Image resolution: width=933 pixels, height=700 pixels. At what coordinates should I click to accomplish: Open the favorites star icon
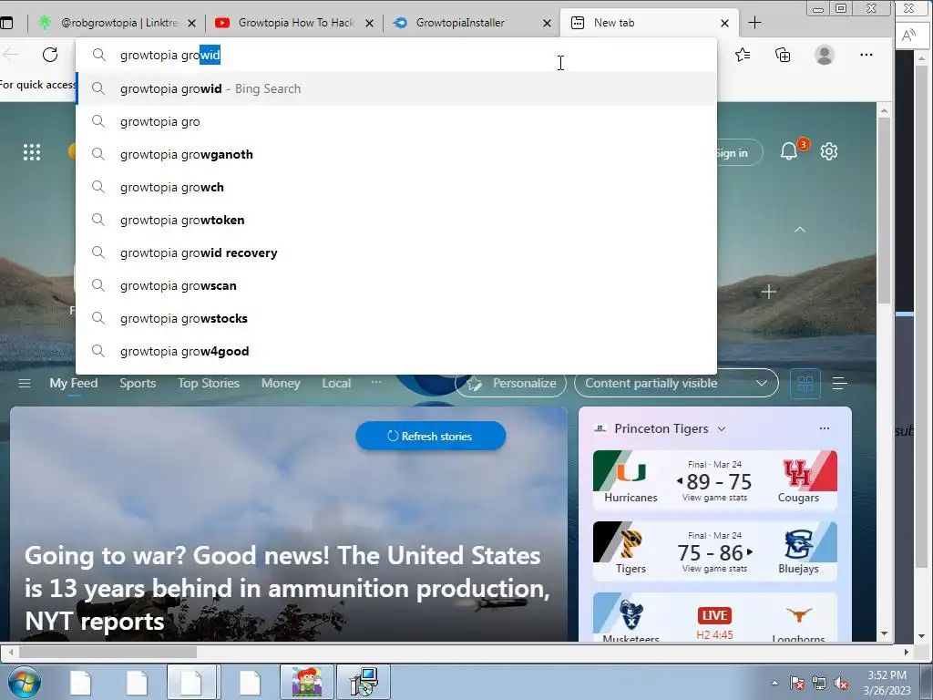tap(743, 55)
